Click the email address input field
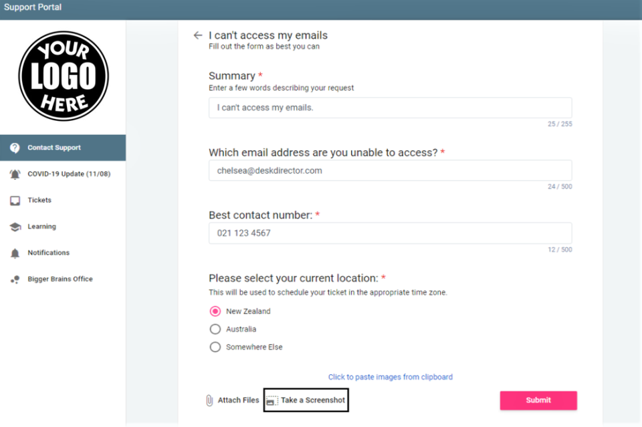 click(390, 170)
